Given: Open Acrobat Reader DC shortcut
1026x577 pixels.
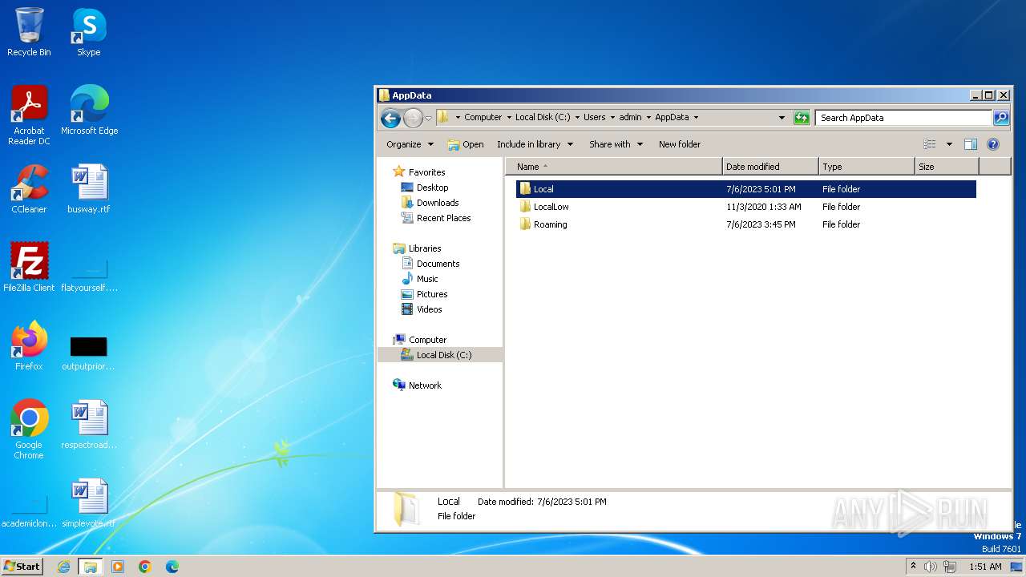Looking at the screenshot, I should [x=29, y=115].
